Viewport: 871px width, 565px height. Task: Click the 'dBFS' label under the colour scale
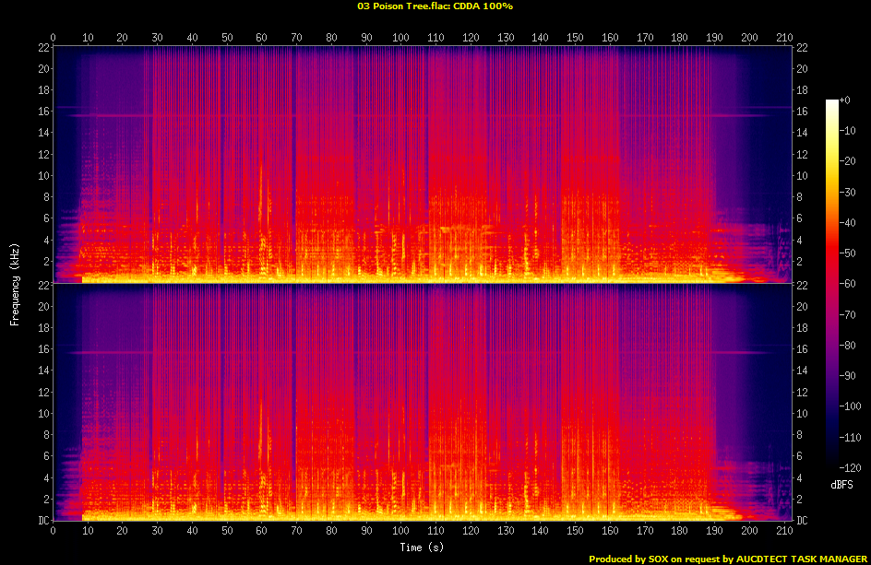coord(841,485)
